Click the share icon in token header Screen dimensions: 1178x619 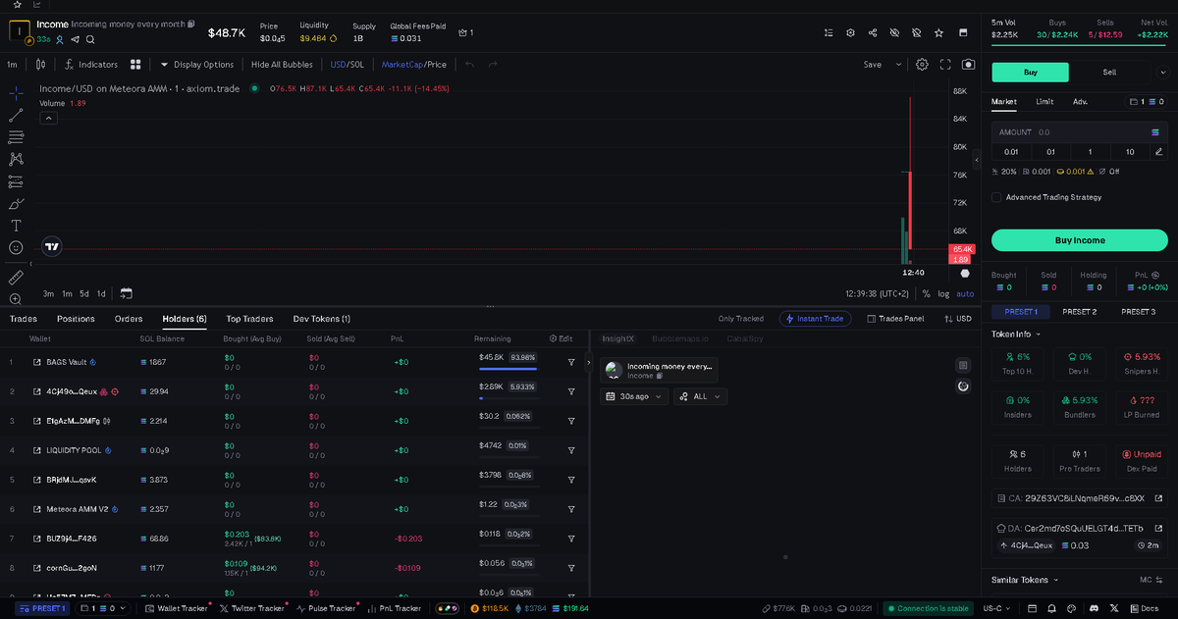tap(873, 32)
